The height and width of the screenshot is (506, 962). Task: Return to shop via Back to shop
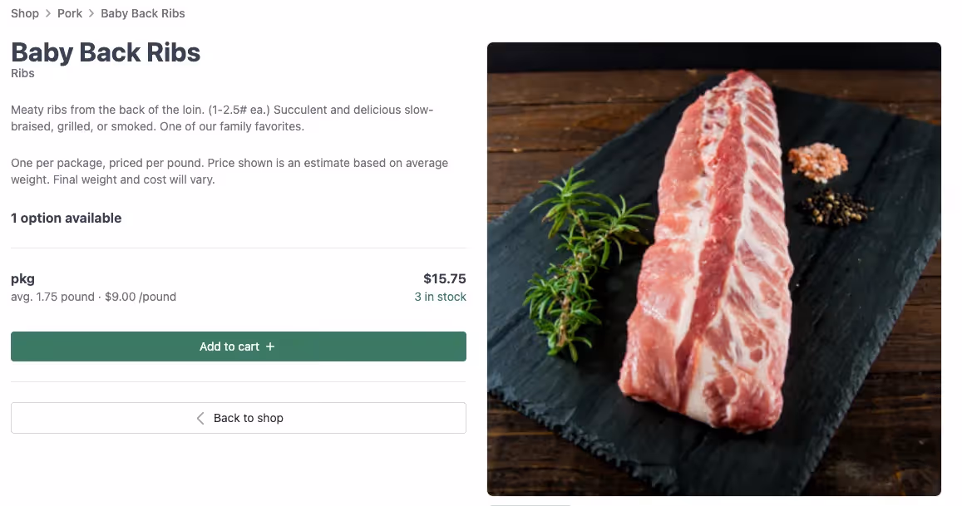tap(239, 418)
